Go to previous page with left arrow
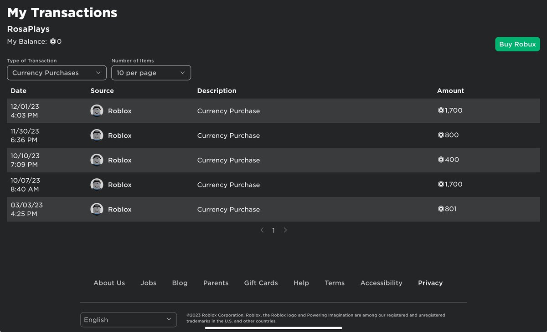 [x=262, y=230]
